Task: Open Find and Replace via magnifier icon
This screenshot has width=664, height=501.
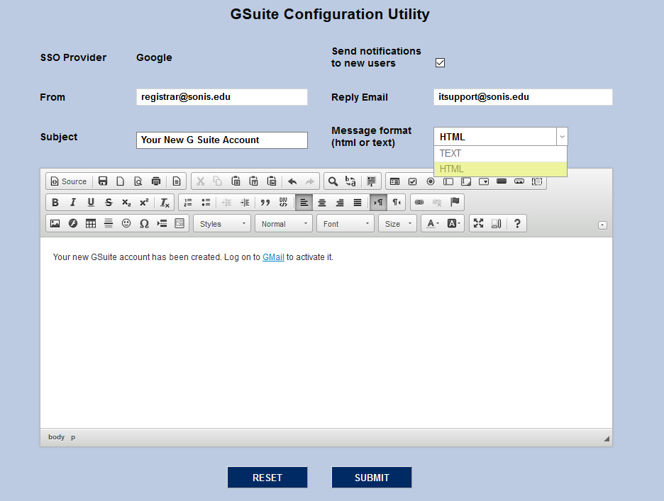Action: pyautogui.click(x=333, y=181)
